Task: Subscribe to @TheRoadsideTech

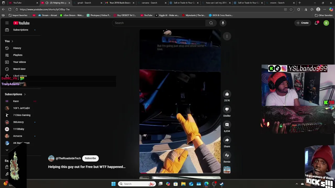Action: pos(90,158)
